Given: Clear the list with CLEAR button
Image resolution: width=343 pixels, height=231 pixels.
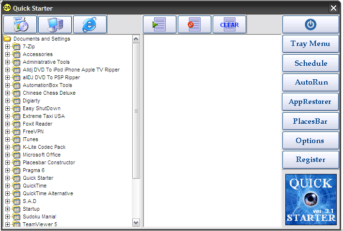Looking at the screenshot, I should pyautogui.click(x=230, y=24).
